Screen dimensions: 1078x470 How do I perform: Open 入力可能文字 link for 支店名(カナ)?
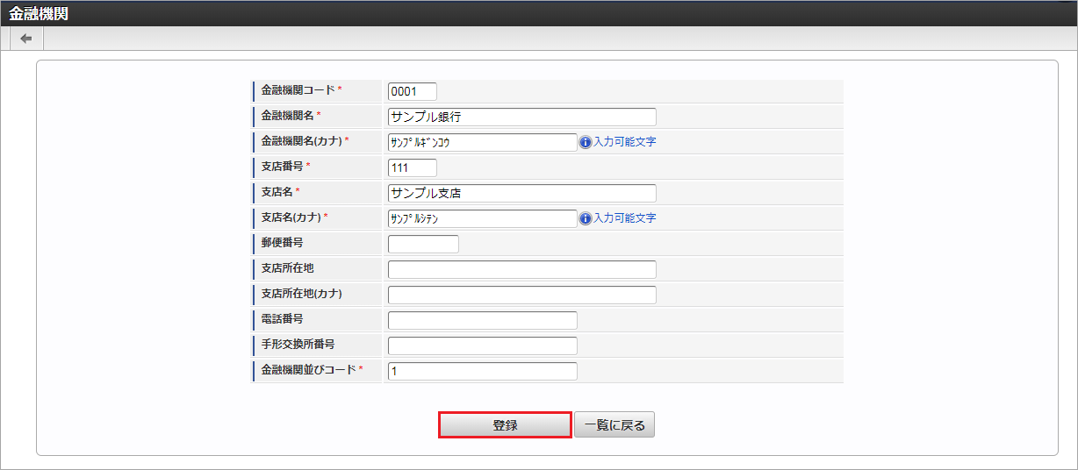(x=624, y=218)
